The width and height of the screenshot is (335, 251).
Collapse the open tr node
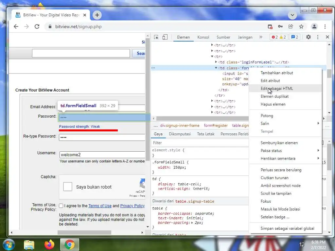tap(212, 57)
